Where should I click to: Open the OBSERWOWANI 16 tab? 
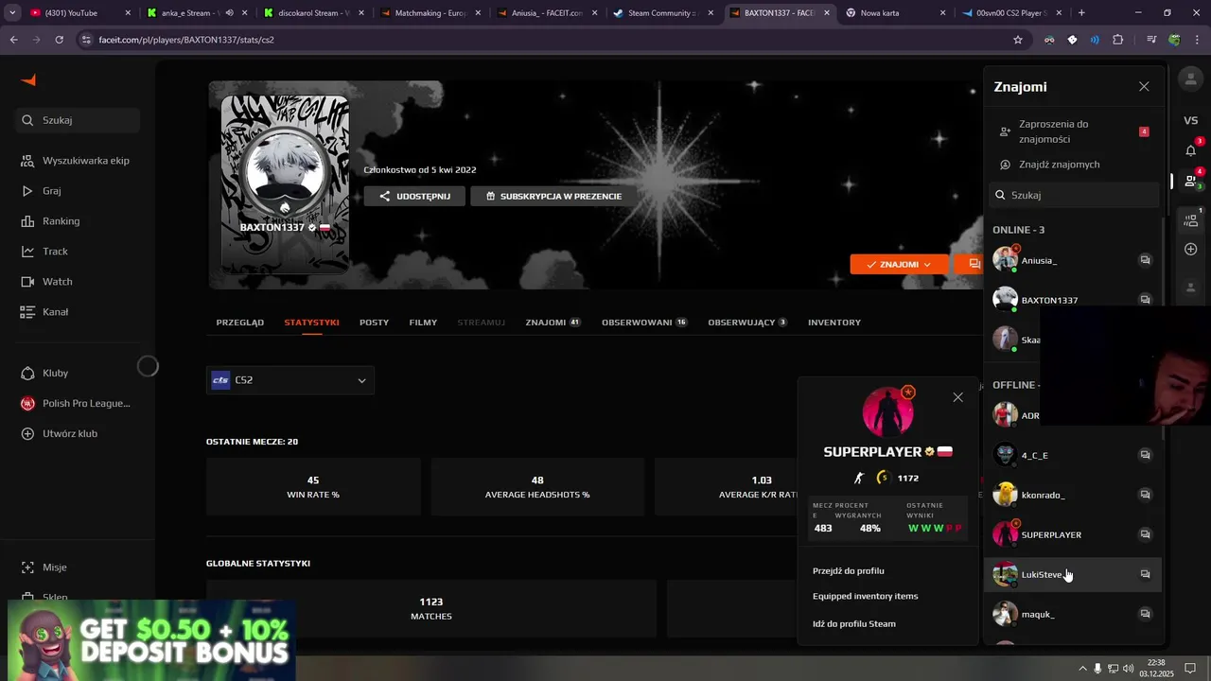(644, 323)
